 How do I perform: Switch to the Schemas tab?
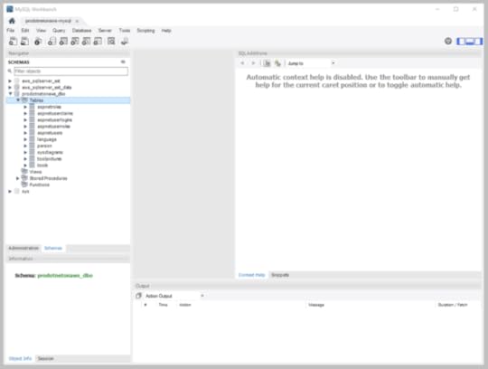[53, 248]
